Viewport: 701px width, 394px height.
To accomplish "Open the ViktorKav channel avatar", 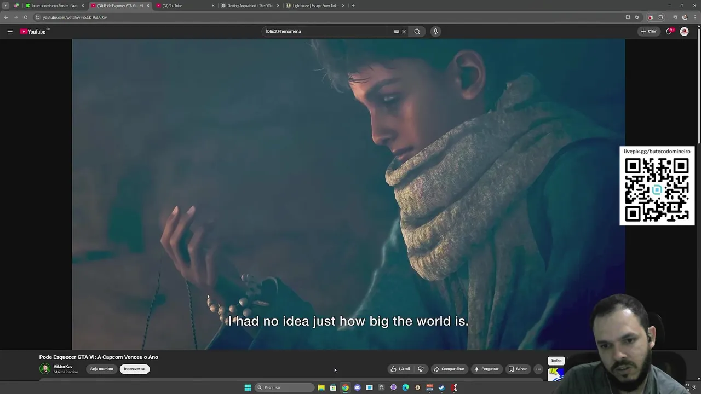I will pos(45,369).
